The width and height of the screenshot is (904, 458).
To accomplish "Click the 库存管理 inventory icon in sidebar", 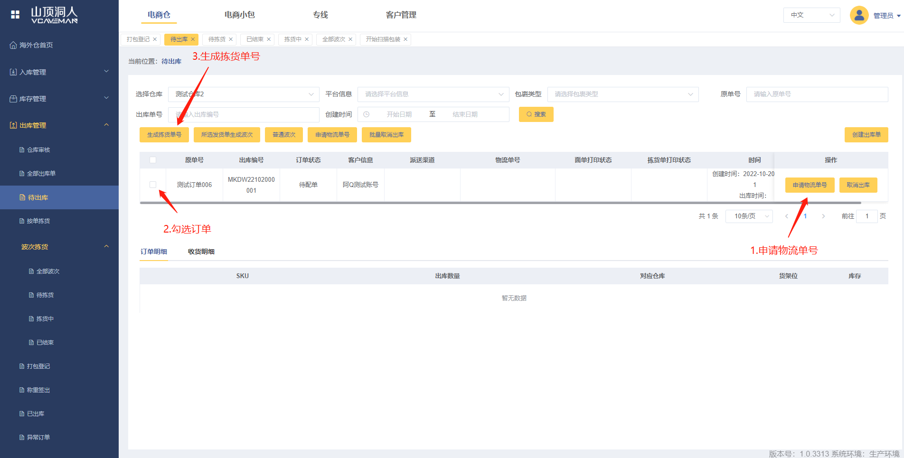I will tap(13, 99).
